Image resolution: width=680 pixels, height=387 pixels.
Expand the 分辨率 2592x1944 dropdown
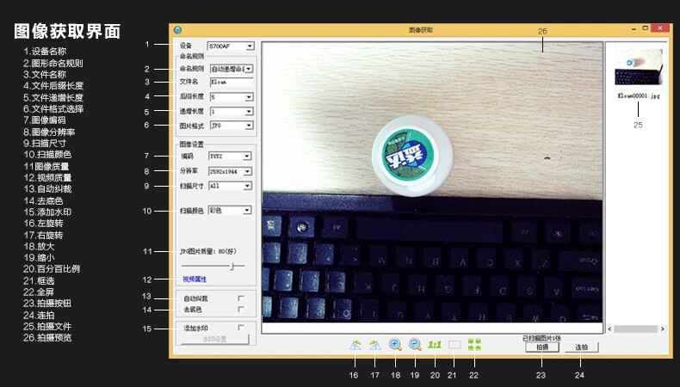point(230,171)
